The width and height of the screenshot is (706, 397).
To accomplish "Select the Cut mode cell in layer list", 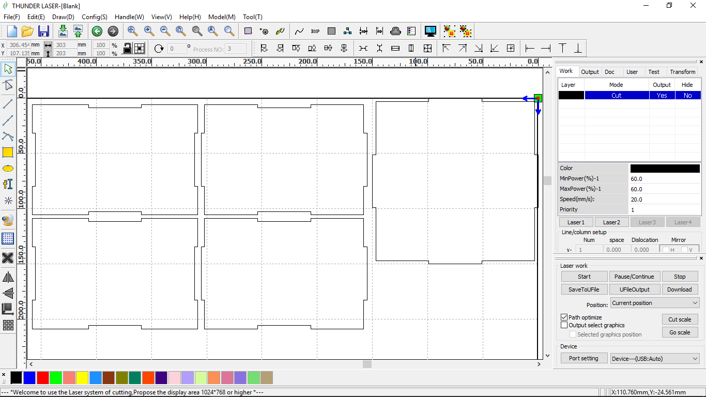I will (x=617, y=95).
